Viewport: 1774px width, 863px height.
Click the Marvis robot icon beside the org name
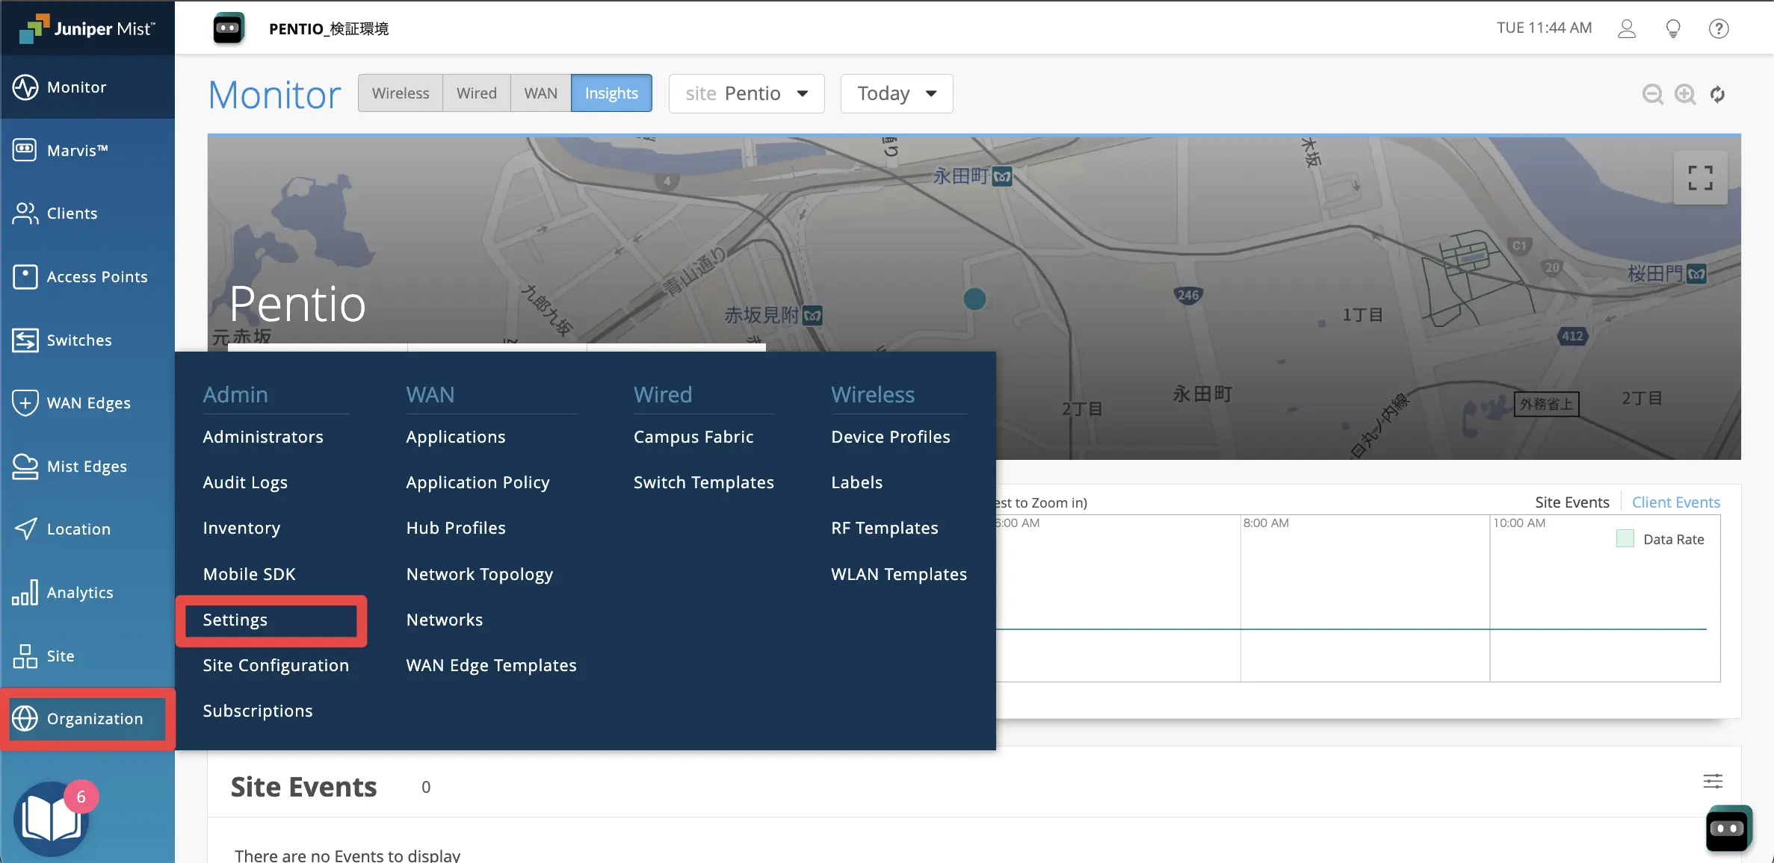tap(228, 28)
